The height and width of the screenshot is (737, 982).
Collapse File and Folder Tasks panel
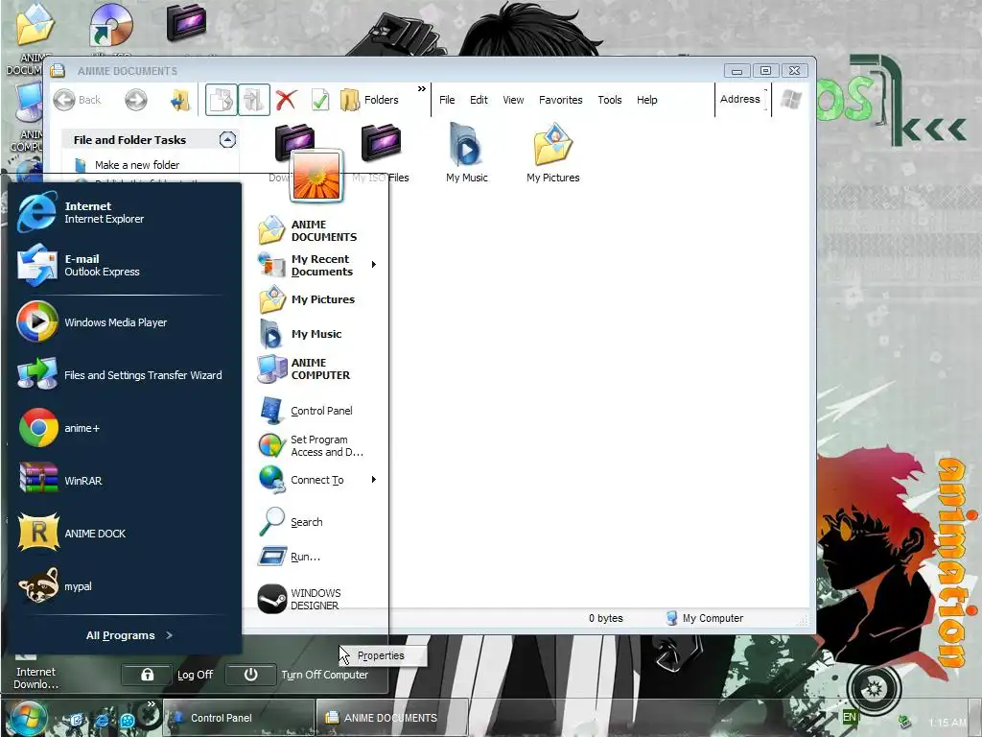coord(227,140)
